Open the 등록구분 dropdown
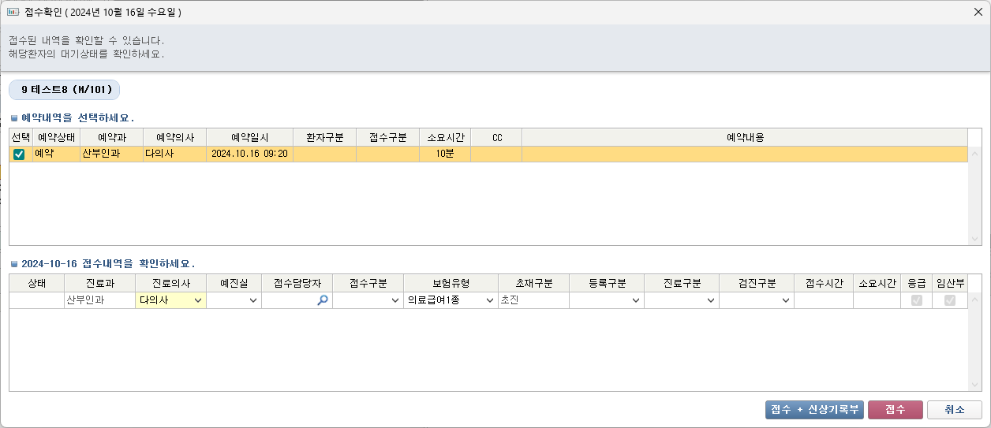This screenshot has width=991, height=428. [x=636, y=300]
